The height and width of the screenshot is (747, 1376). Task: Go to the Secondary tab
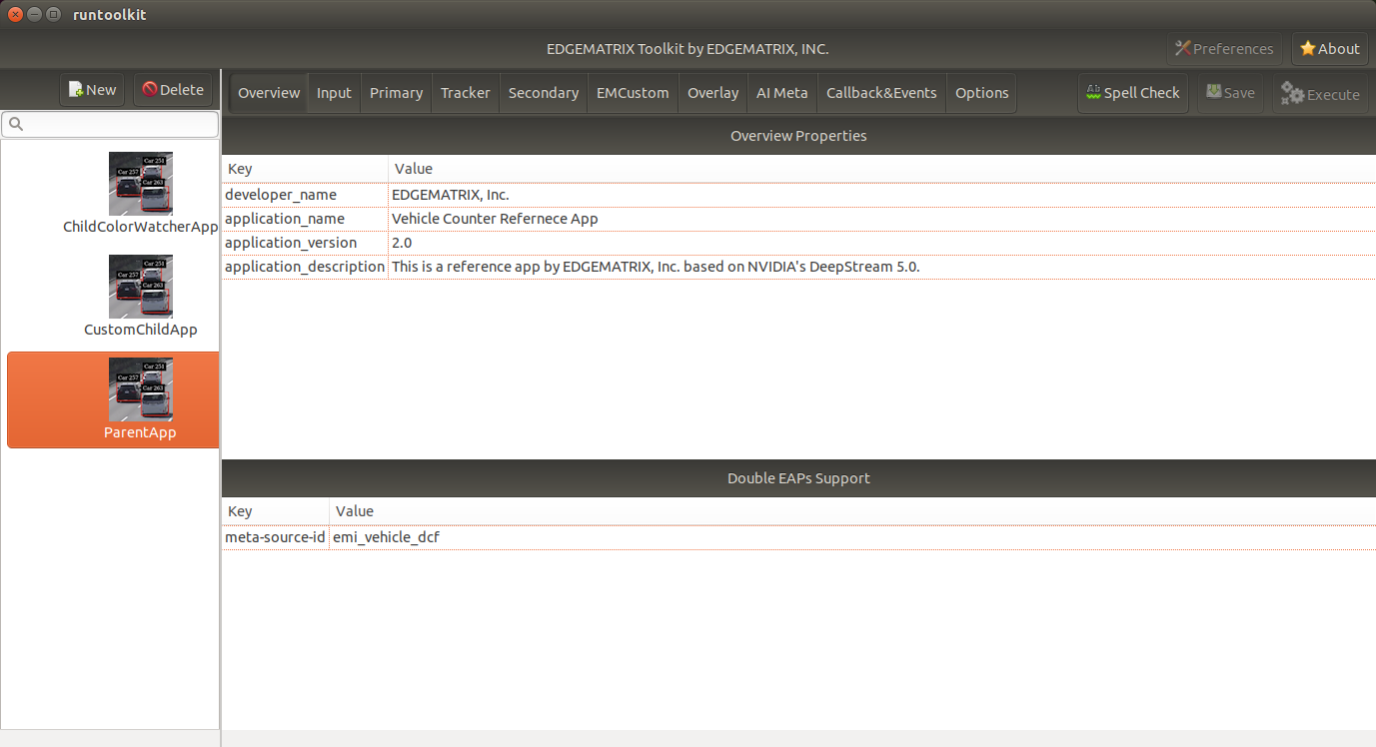tap(544, 93)
